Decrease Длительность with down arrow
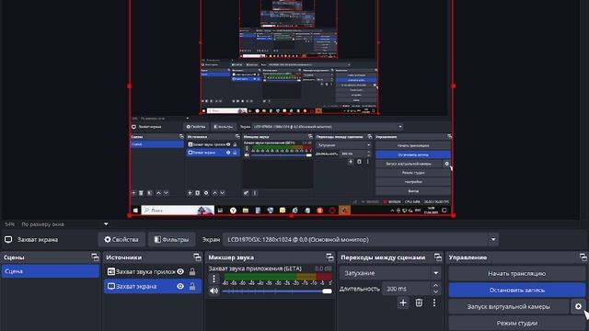 click(435, 292)
